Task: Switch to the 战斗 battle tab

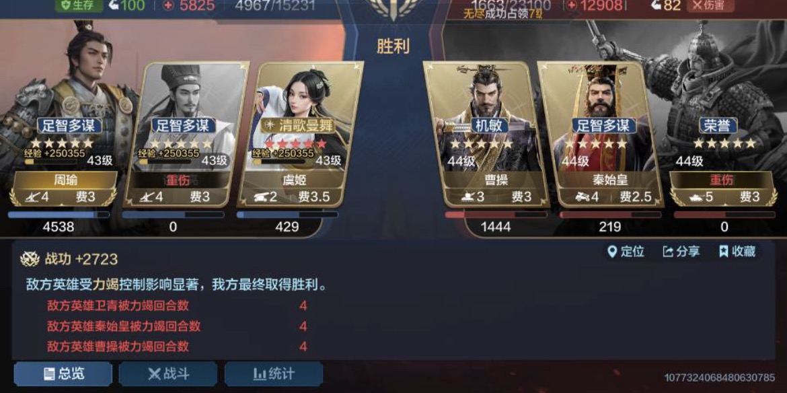Action: point(168,374)
